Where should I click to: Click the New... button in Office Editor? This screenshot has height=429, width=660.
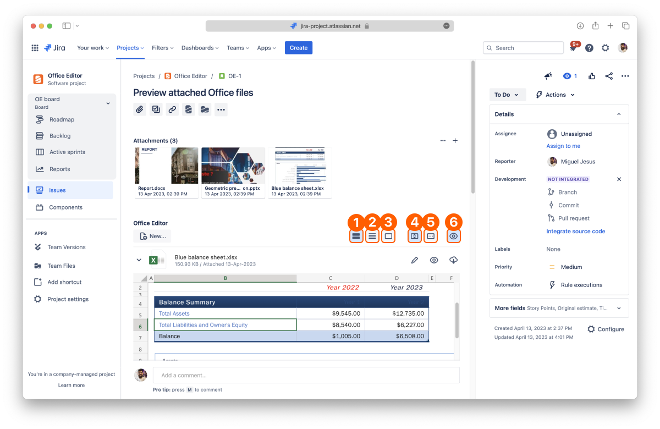coord(152,236)
